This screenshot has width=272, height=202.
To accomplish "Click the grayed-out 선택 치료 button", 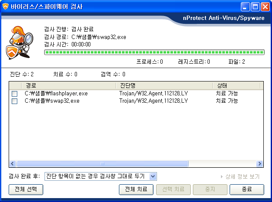I will click(173, 189).
